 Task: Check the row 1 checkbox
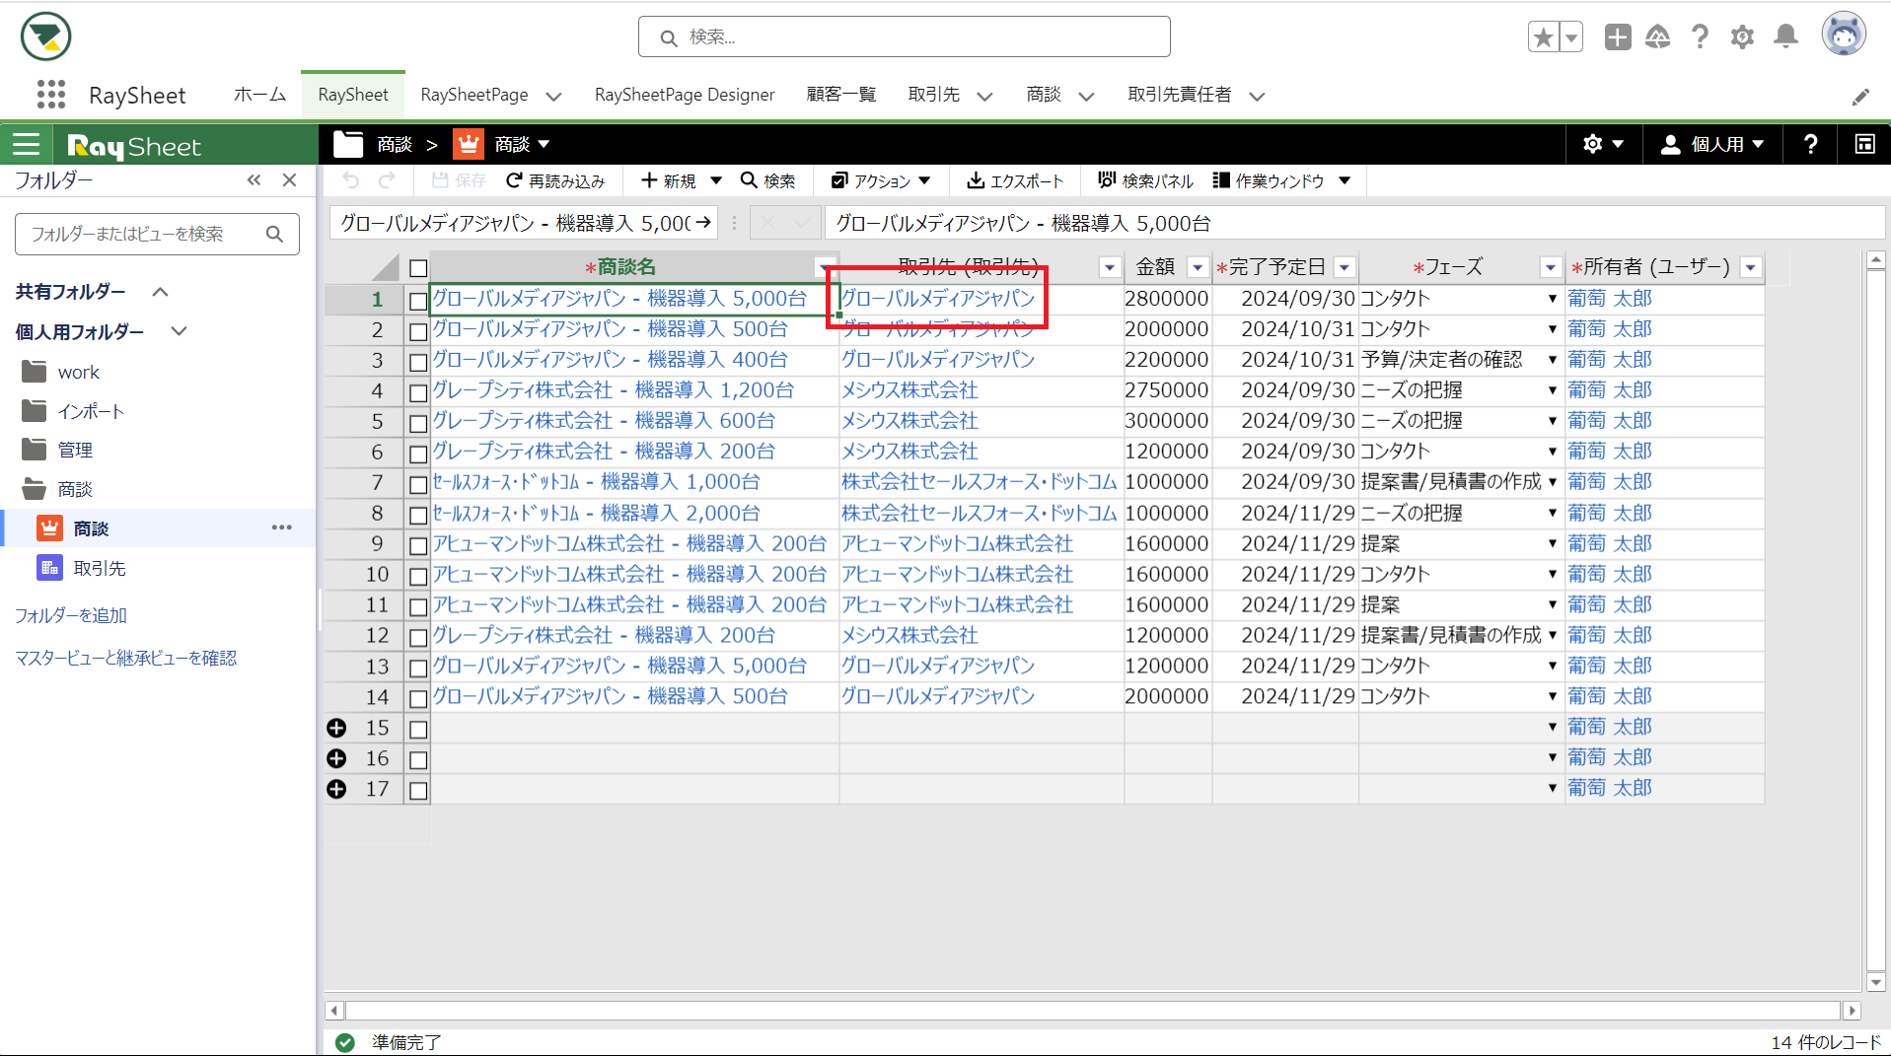pos(418,301)
